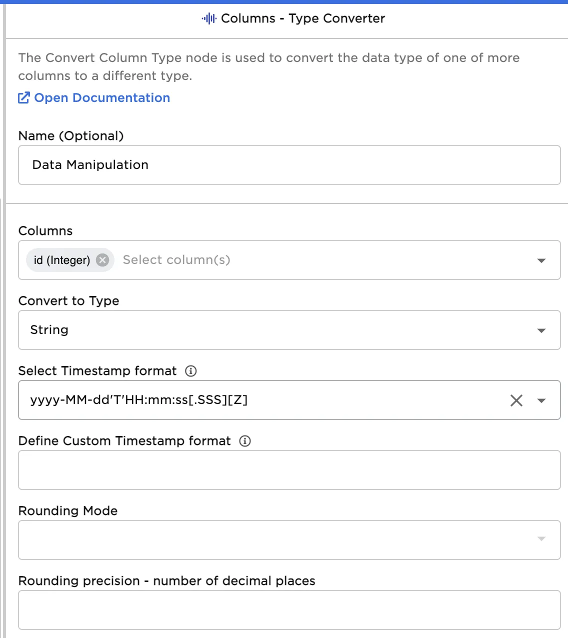
Task: Click the info icon beside Define Custom Timestamp format
Action: click(245, 441)
